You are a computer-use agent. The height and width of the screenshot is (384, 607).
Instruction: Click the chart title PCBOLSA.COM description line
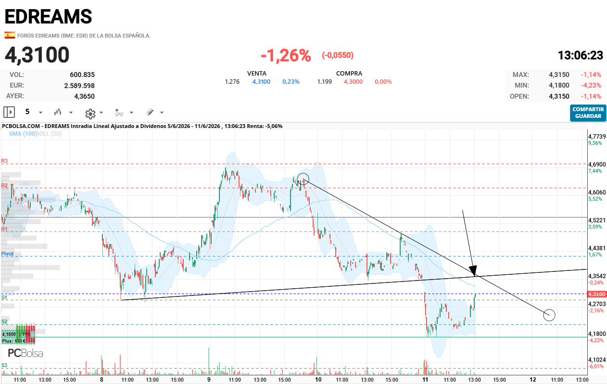pyautogui.click(x=142, y=126)
